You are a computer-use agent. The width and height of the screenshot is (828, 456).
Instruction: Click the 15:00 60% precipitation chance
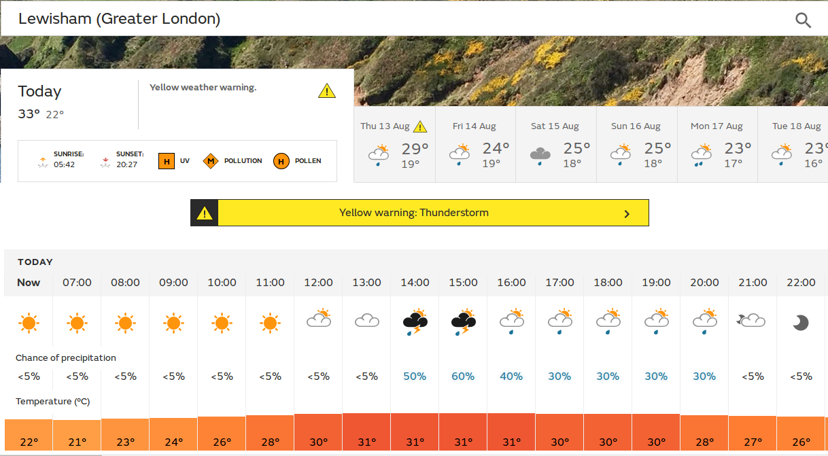[463, 376]
